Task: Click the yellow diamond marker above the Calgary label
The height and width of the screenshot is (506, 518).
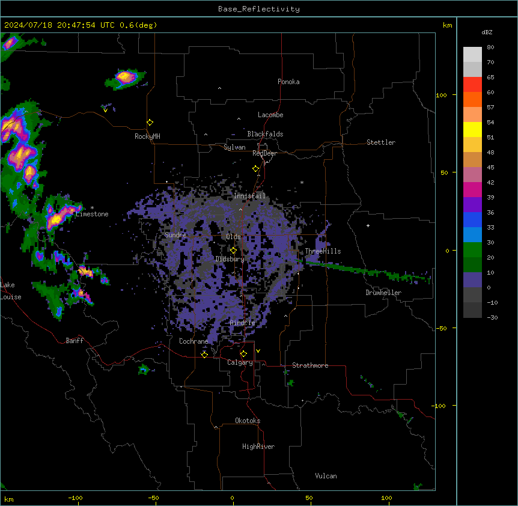Action: click(x=243, y=354)
